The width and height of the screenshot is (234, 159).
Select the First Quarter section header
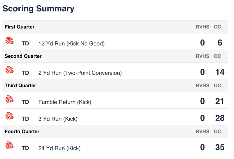point(20,27)
